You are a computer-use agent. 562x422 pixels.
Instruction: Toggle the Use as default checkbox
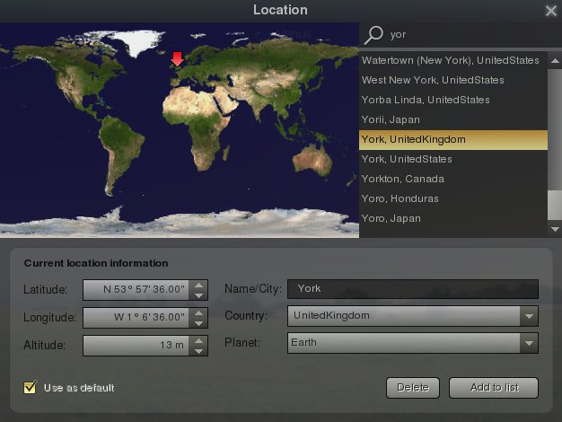31,388
